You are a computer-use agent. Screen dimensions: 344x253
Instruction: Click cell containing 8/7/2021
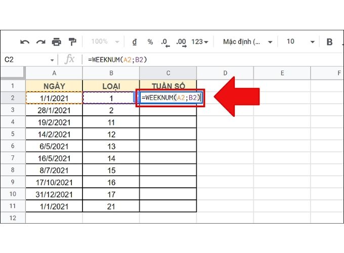(54, 171)
